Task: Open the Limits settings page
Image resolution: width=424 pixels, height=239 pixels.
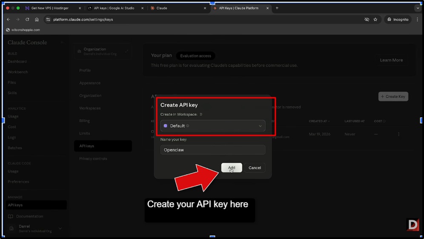Action: point(84,134)
